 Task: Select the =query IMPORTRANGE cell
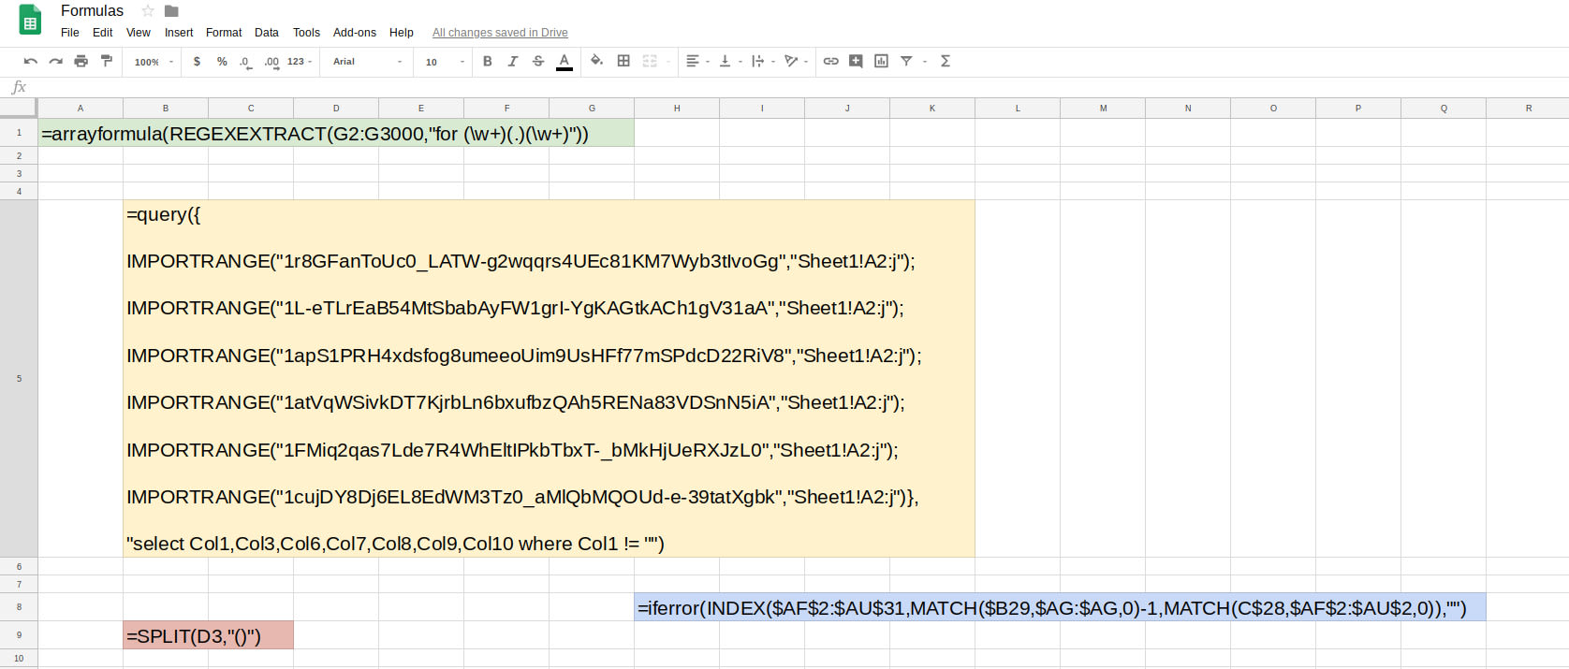[x=549, y=379]
